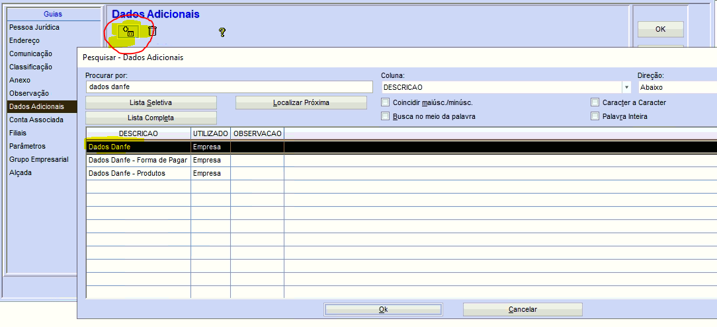This screenshot has height=327, width=717.
Task: Select Conta Associada in sidebar
Action: coord(36,120)
